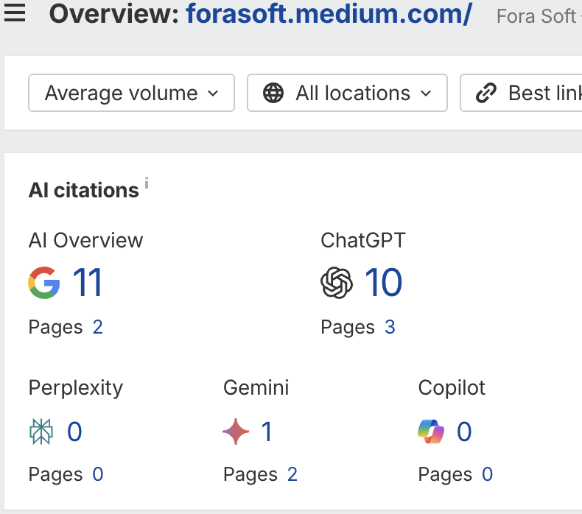The height and width of the screenshot is (514, 582).
Task: Click the Copilot logo icon
Action: 431,432
